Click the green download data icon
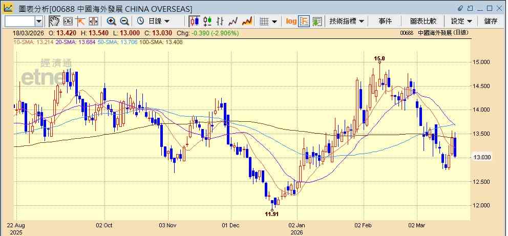 coord(317,22)
